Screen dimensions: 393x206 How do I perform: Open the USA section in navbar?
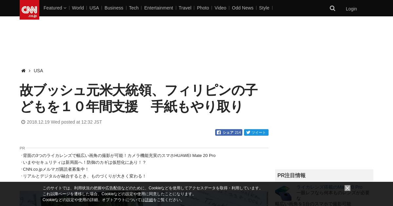(94, 8)
